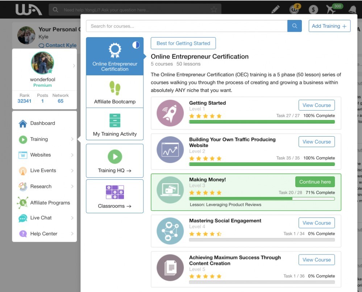The width and height of the screenshot is (362, 292).
Task: Click the Dashboard house icon
Action: point(22,124)
